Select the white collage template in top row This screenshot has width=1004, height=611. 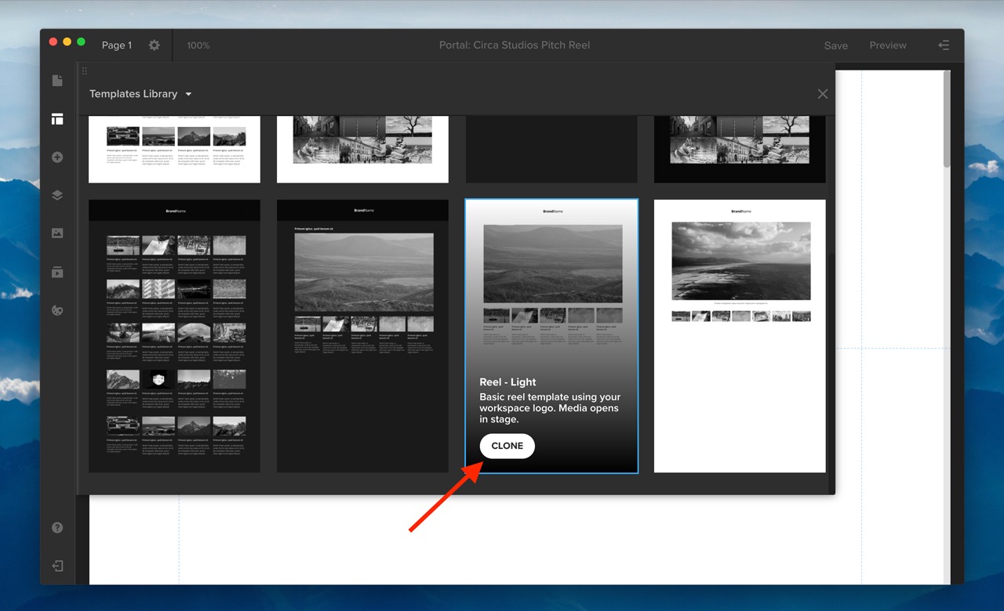pyautogui.click(x=362, y=149)
